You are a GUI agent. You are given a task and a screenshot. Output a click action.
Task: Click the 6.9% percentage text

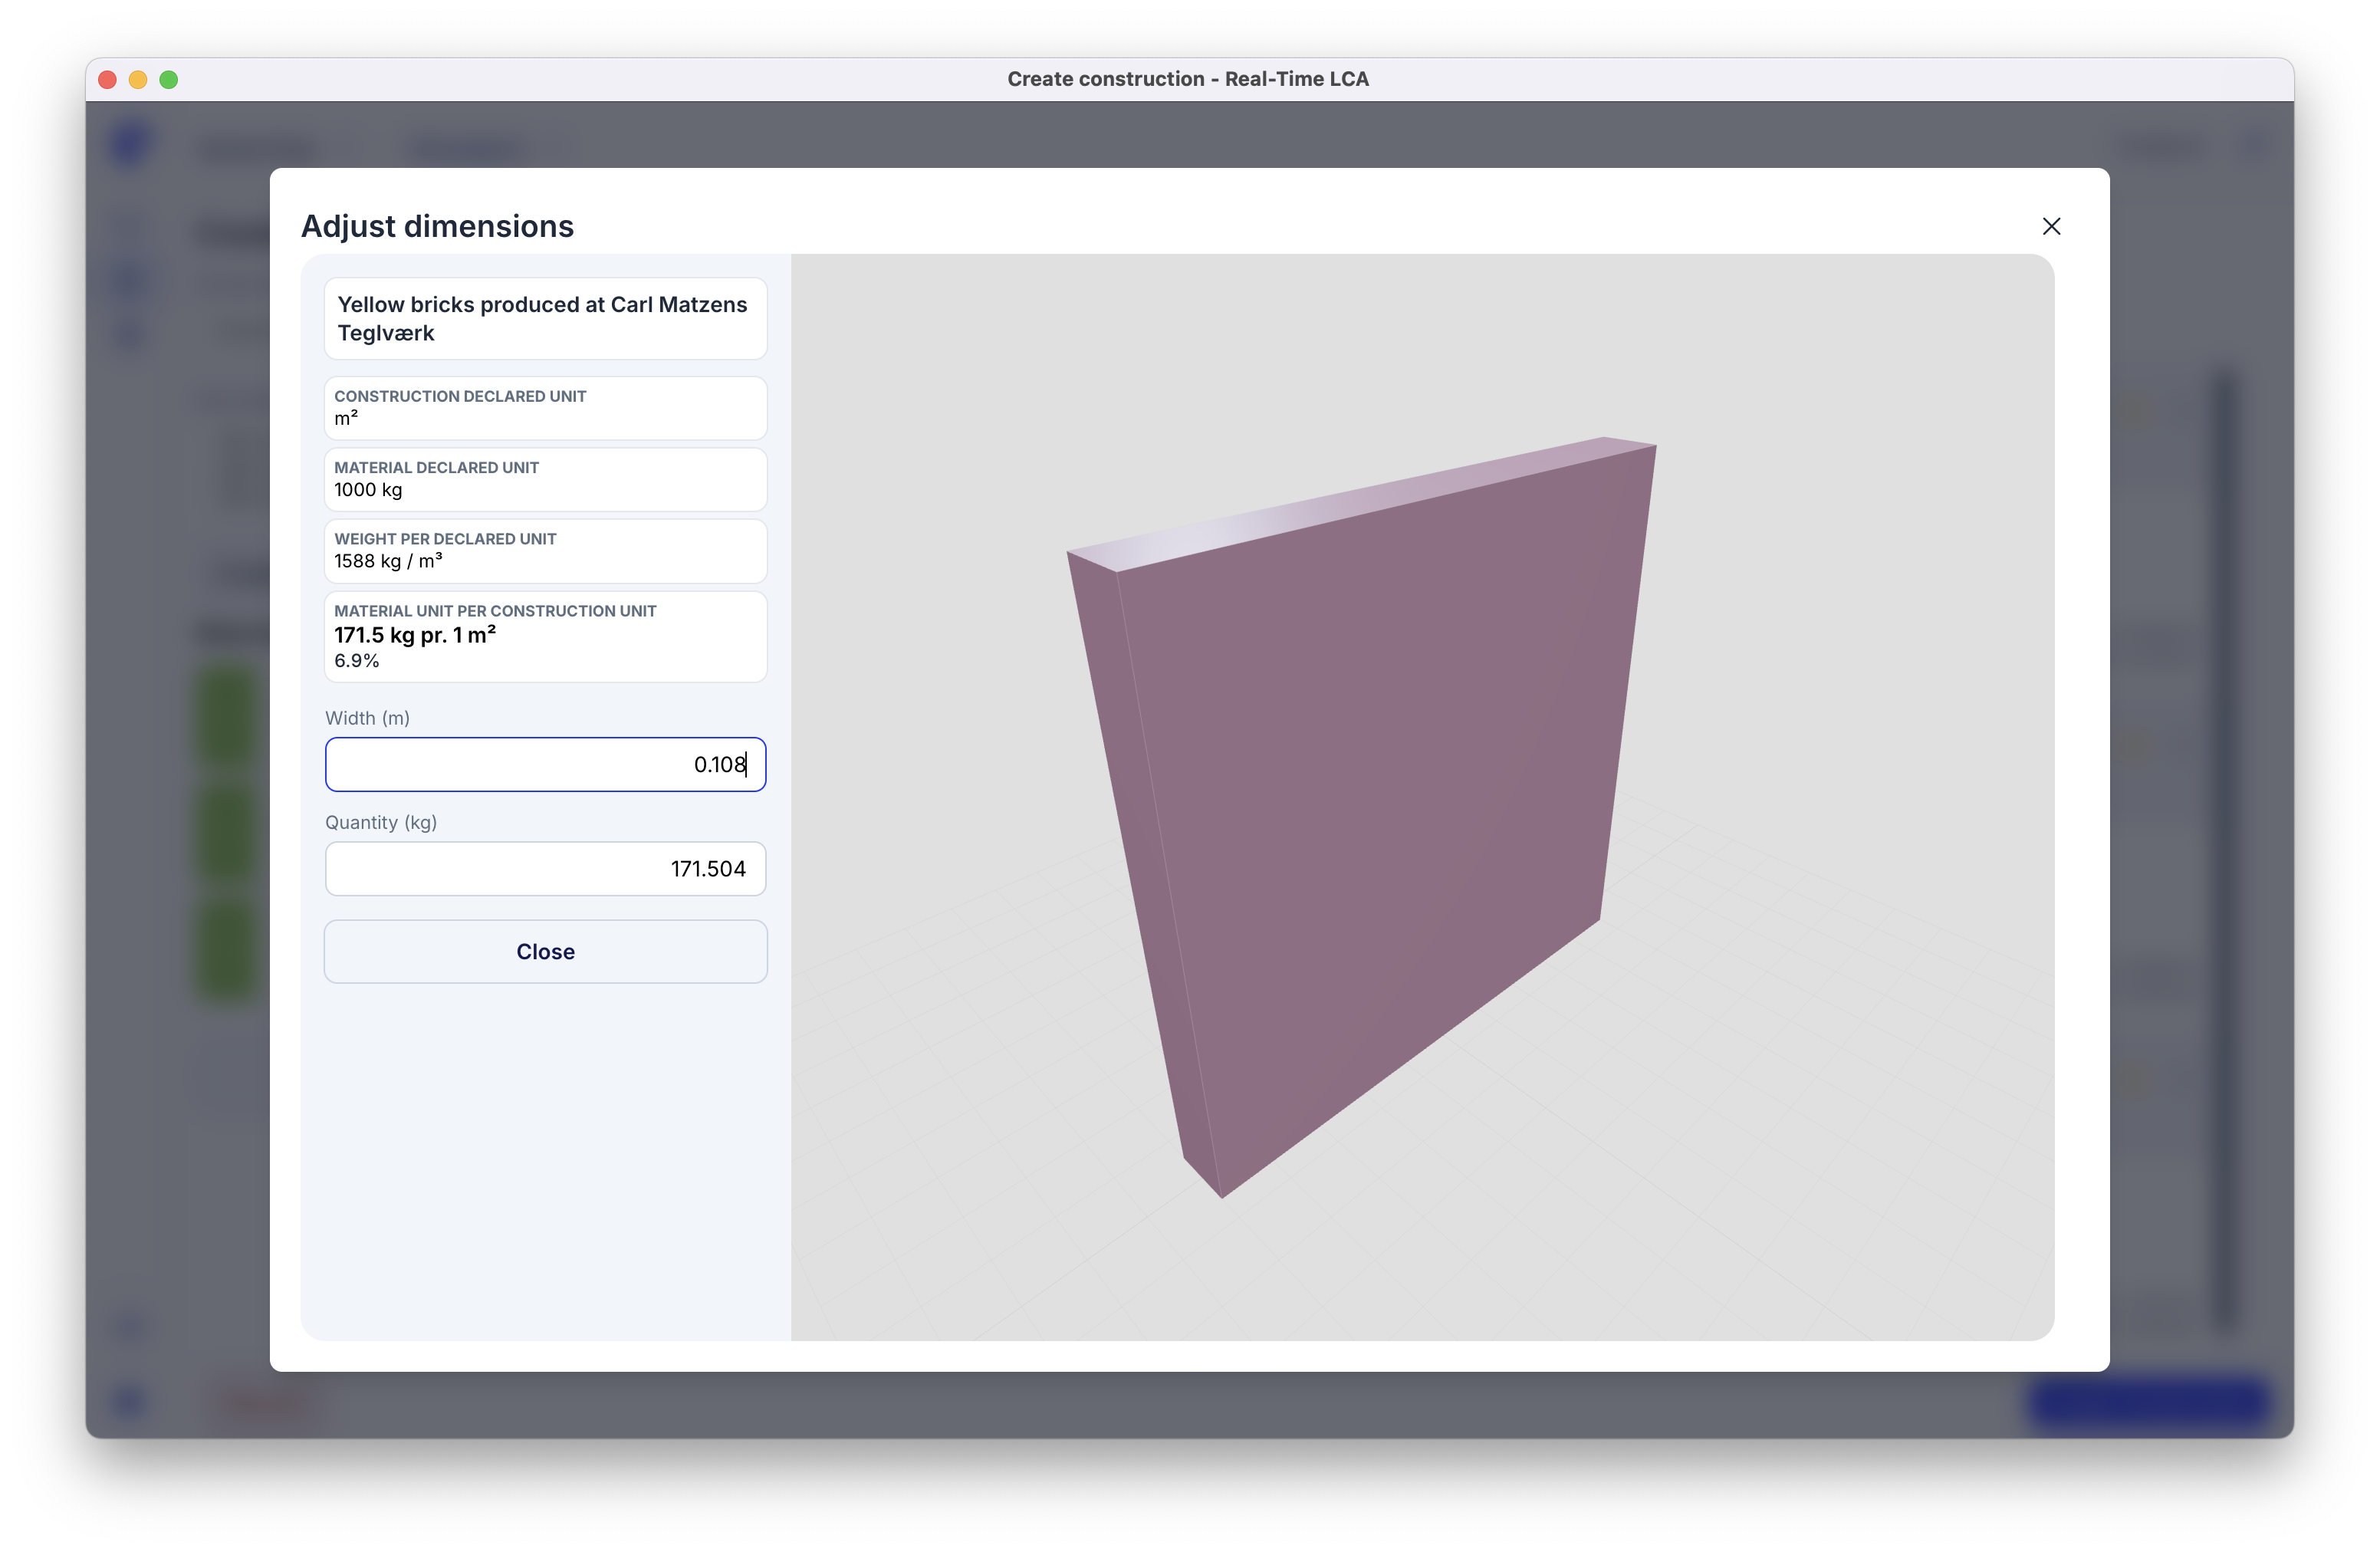(x=357, y=661)
